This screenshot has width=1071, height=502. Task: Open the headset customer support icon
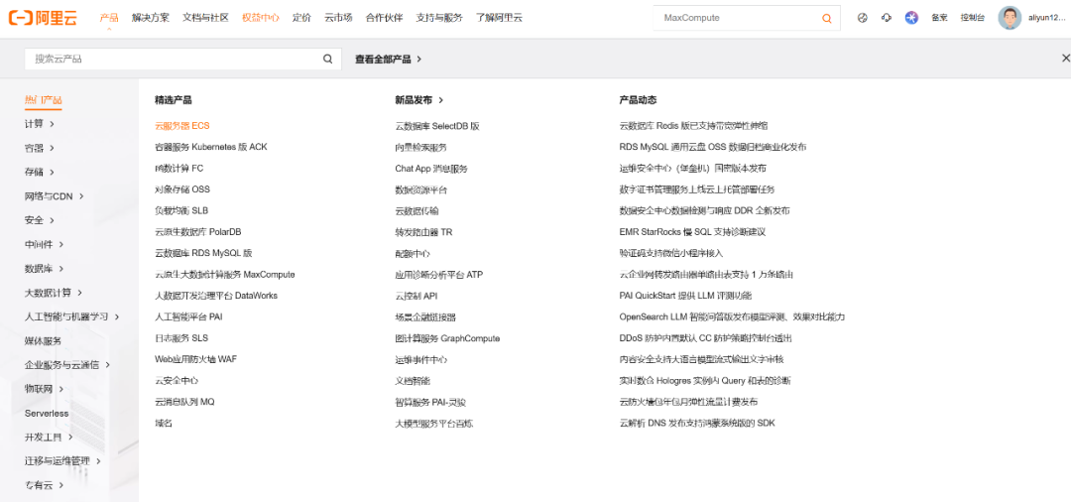click(x=887, y=18)
